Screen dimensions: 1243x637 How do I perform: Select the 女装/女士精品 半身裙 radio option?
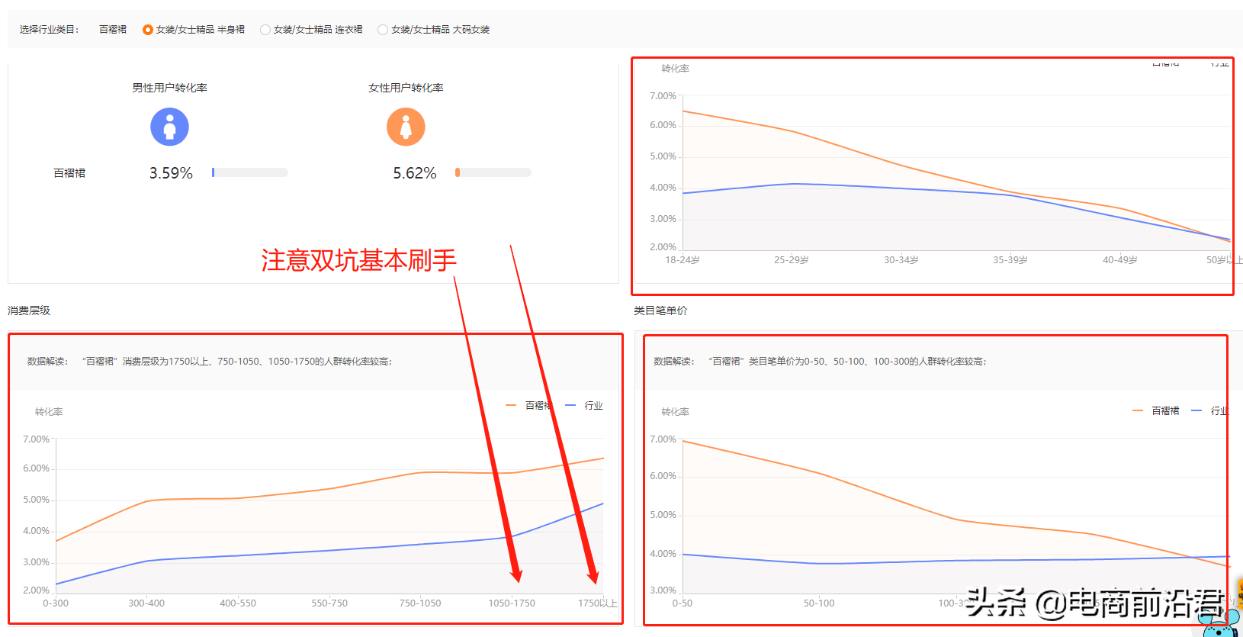coord(148,30)
